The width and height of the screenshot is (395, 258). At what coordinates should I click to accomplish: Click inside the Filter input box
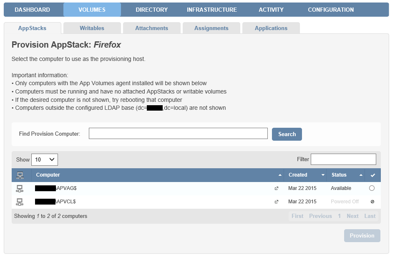[343, 159]
